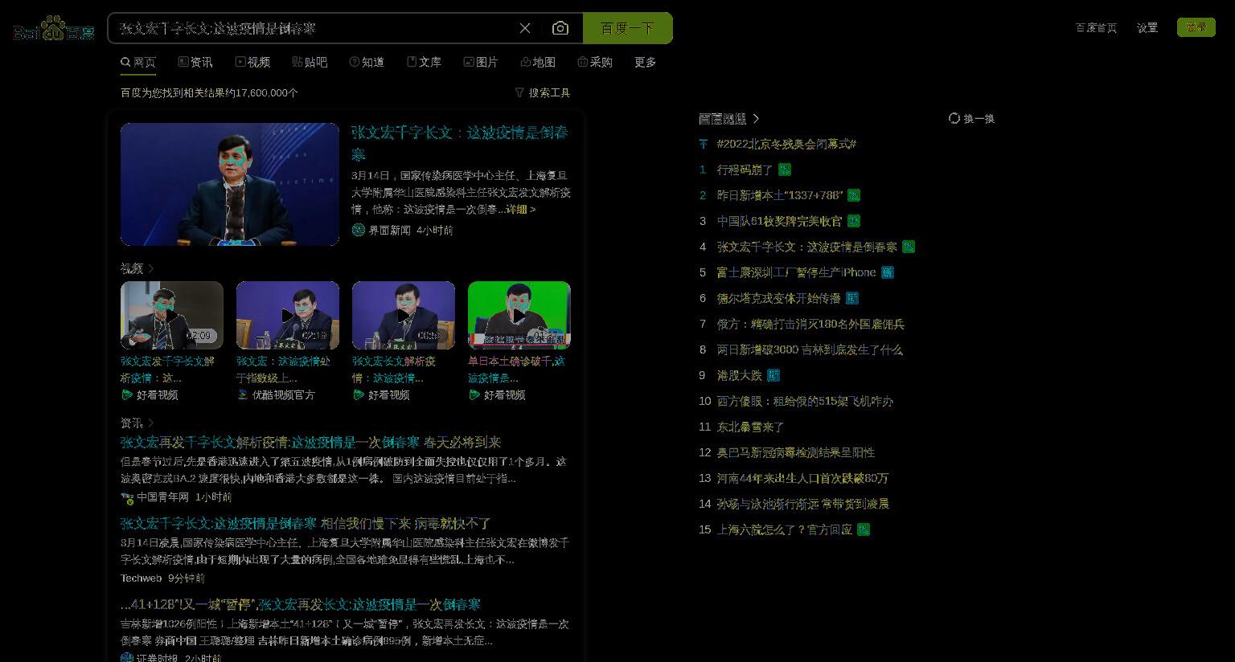Play the third video about 张文宏长文解析疫情
Image resolution: width=1235 pixels, height=662 pixels.
tap(404, 315)
